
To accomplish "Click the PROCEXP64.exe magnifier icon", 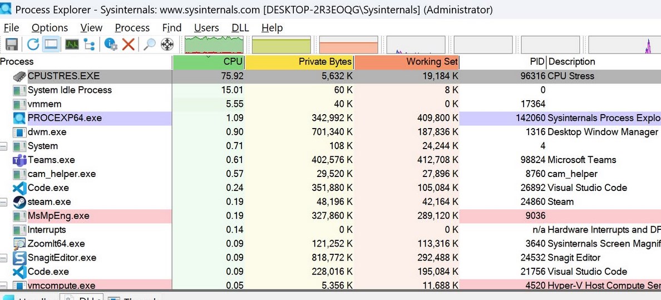I will [19, 118].
